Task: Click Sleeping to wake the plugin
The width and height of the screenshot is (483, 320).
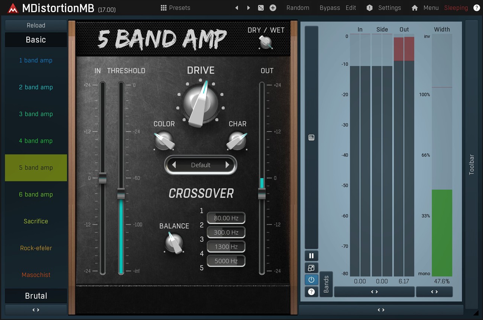Action: [x=456, y=7]
